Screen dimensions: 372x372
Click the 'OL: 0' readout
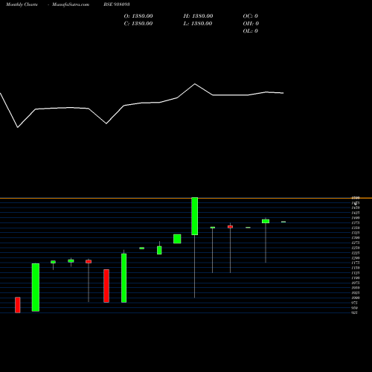click(251, 31)
